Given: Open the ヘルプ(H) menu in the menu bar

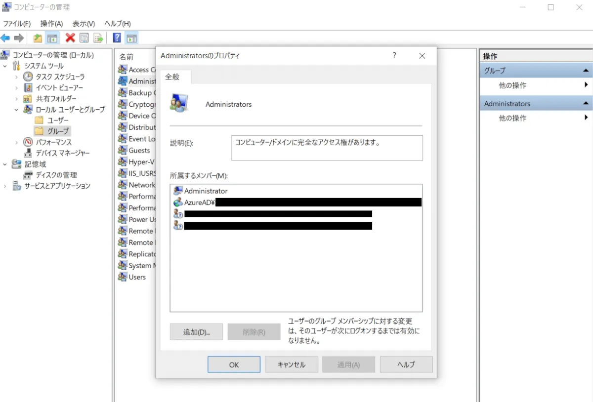Looking at the screenshot, I should point(118,24).
